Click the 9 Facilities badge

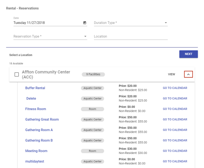pyautogui.click(x=93, y=75)
